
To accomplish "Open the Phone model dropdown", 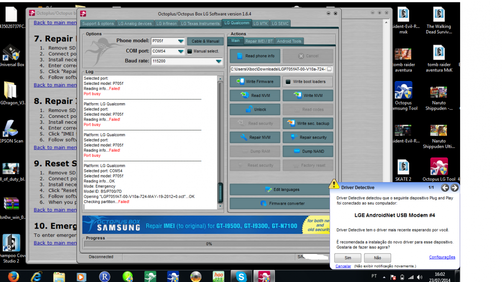I will [x=180, y=41].
